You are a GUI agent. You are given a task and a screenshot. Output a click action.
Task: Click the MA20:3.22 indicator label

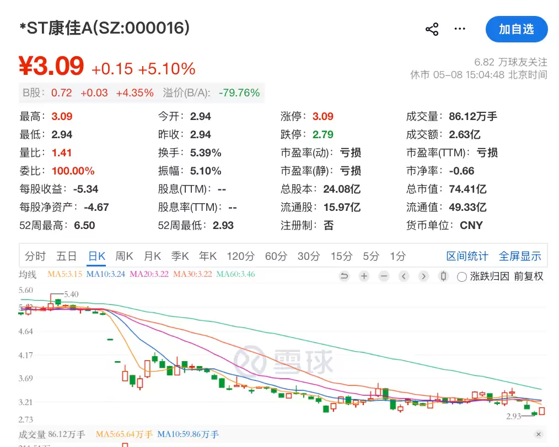pyautogui.click(x=149, y=274)
